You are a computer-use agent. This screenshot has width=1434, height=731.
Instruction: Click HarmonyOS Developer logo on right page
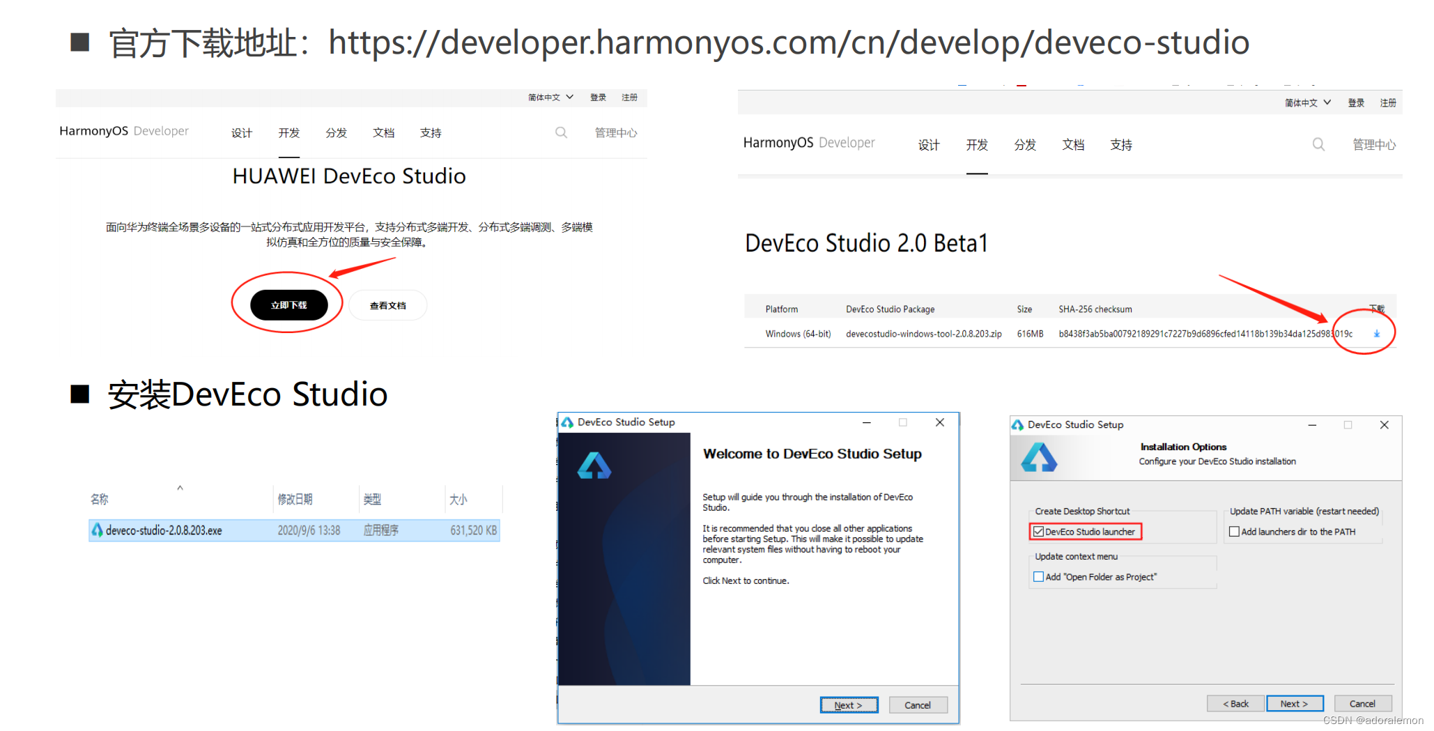[x=809, y=143]
